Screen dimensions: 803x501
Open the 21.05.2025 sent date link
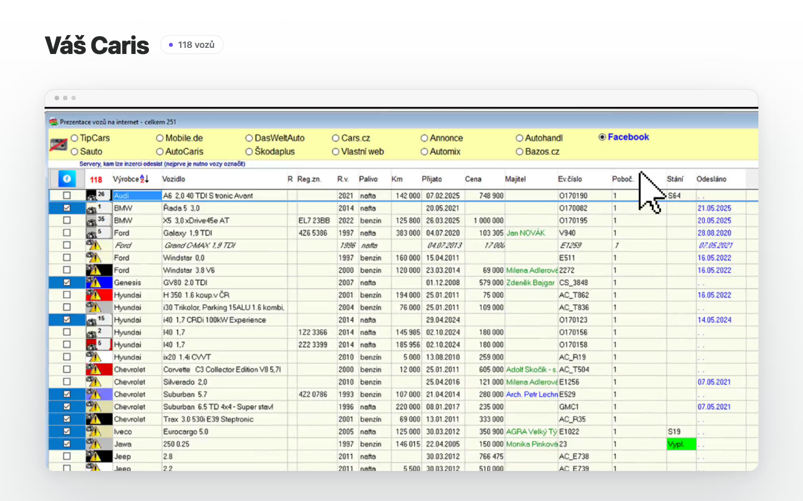pos(714,208)
